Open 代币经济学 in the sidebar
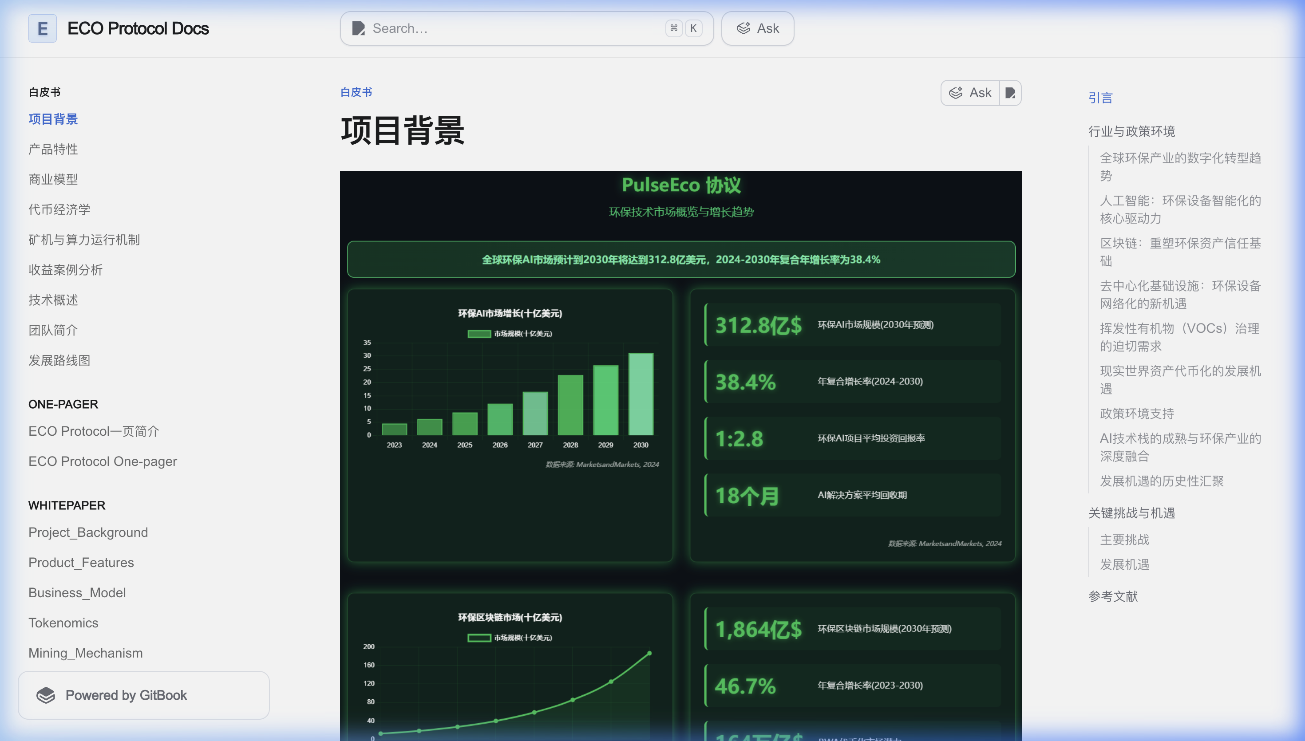Screen dimensions: 1305x741 59,209
